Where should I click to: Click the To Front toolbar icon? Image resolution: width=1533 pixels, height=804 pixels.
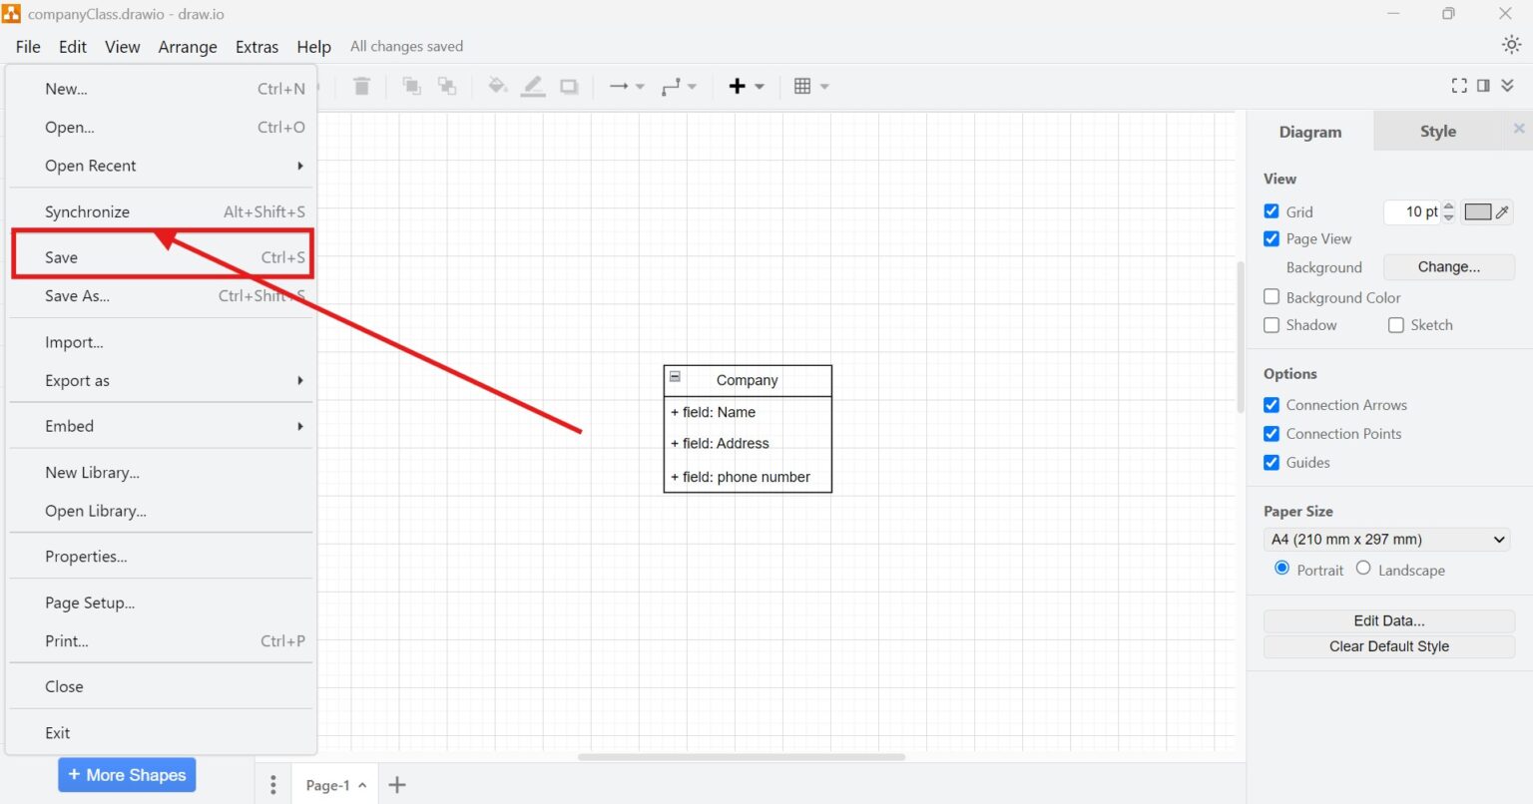[x=411, y=86]
